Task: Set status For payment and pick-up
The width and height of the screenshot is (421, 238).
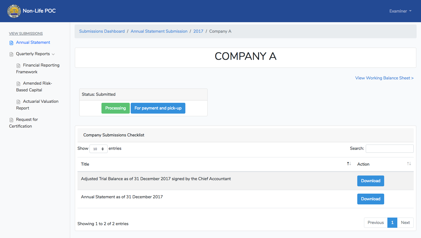Action: (158, 108)
